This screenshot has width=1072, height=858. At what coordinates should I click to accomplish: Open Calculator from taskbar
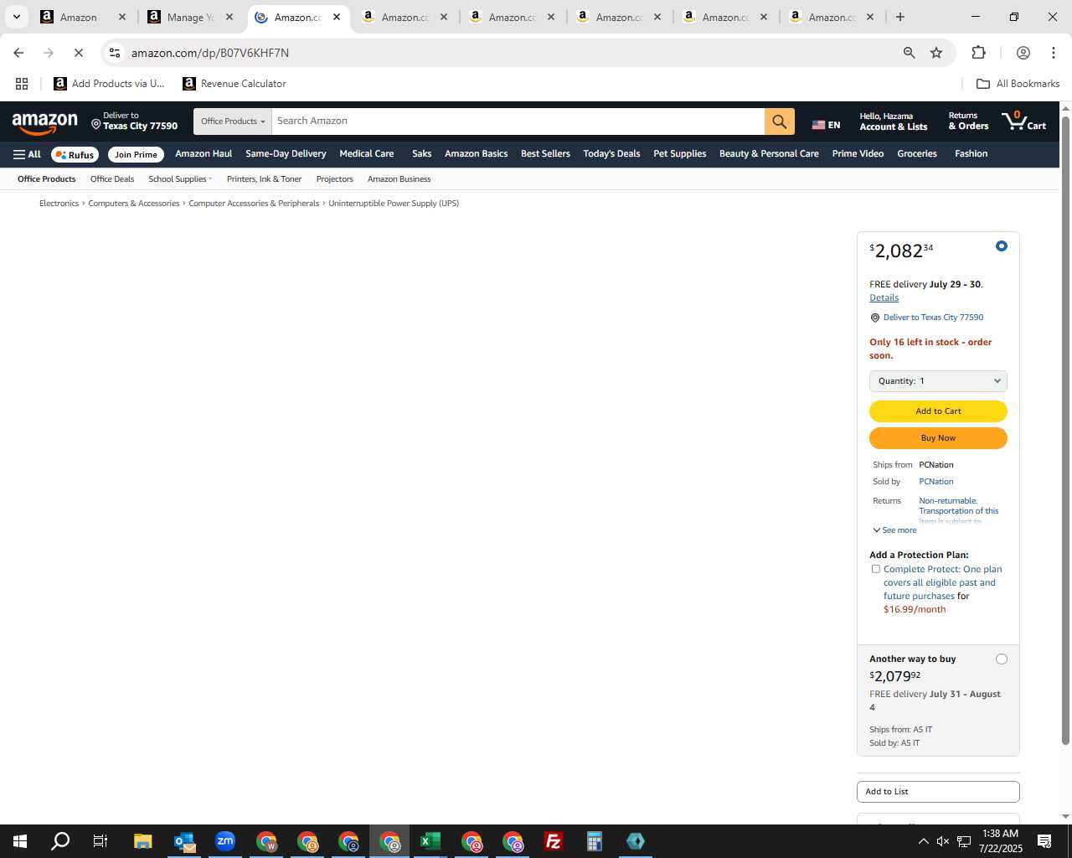pos(595,841)
